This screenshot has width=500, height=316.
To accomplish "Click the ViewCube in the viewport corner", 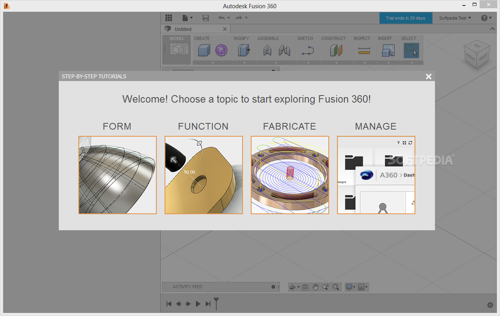I will click(x=476, y=54).
